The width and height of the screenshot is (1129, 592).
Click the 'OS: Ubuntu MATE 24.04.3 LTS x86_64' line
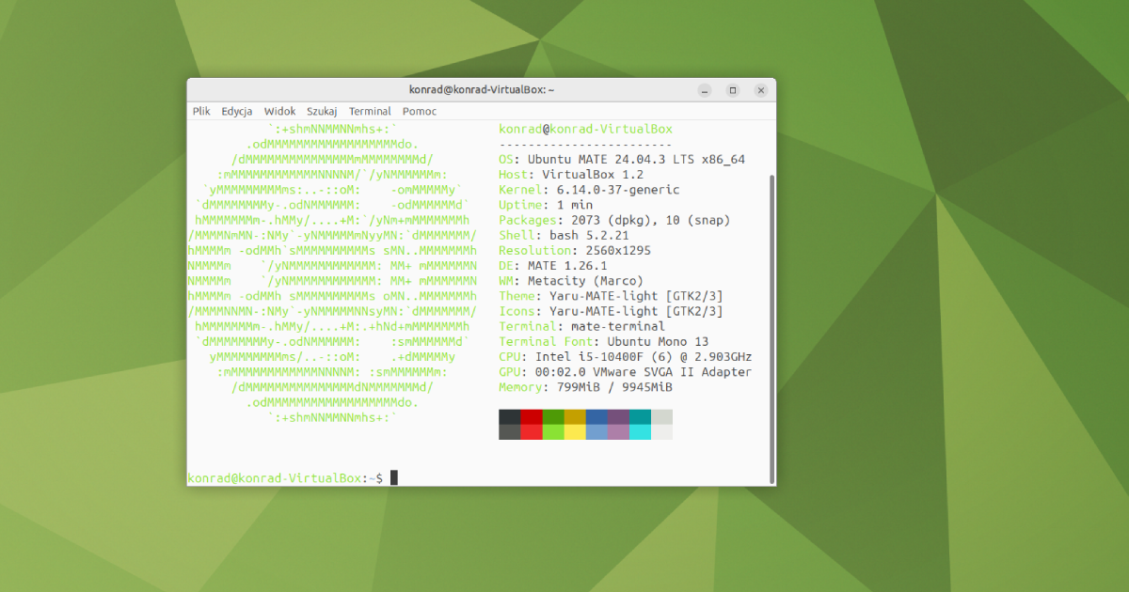(622, 159)
